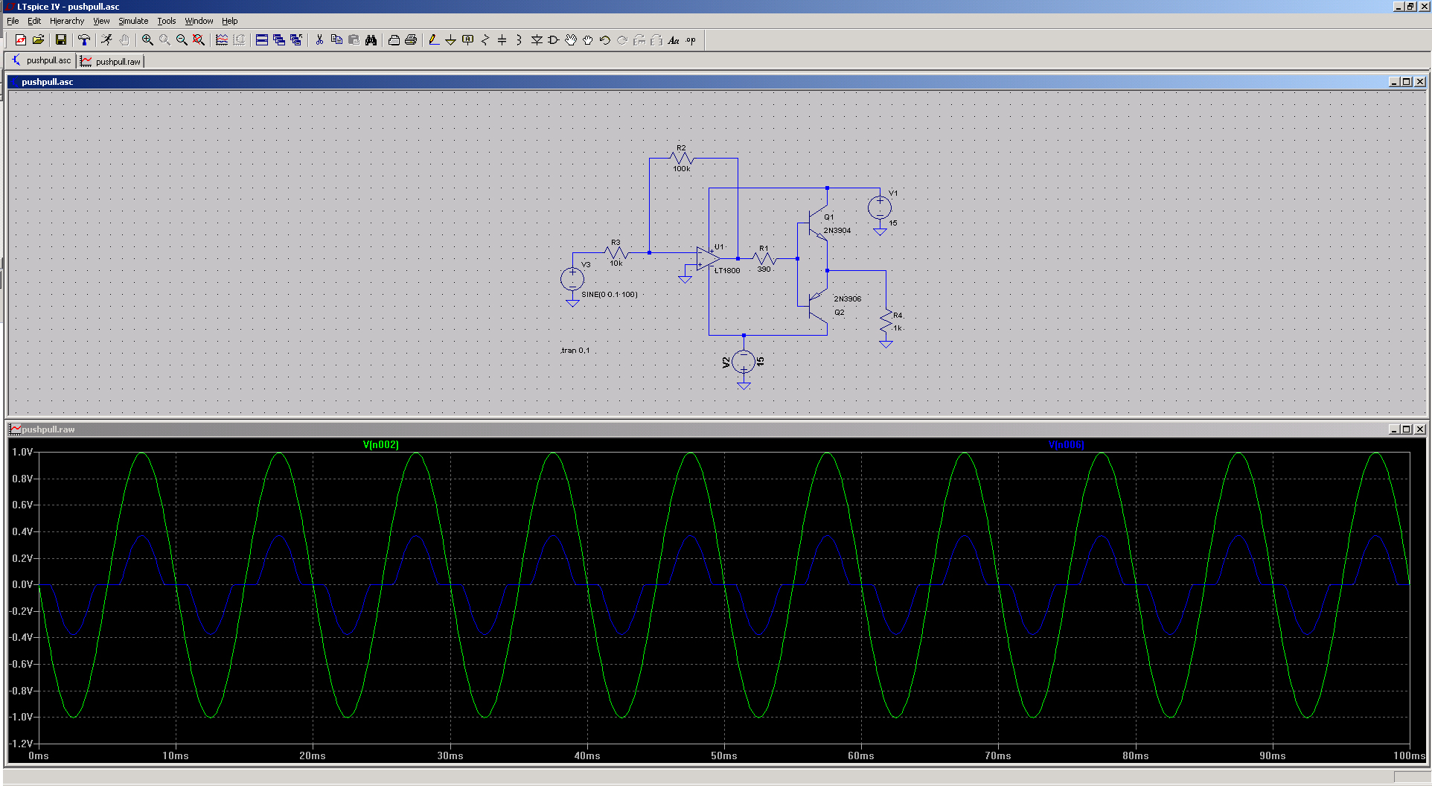Click the 1.0V vertical axis label
Viewport: 1432px width, 786px height.
click(22, 452)
